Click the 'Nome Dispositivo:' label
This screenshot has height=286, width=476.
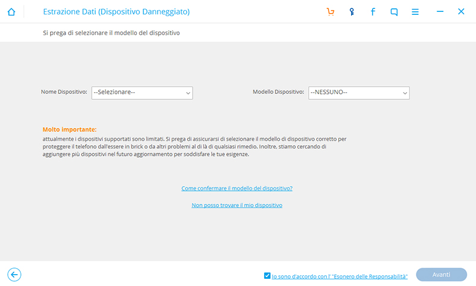pyautogui.click(x=64, y=92)
